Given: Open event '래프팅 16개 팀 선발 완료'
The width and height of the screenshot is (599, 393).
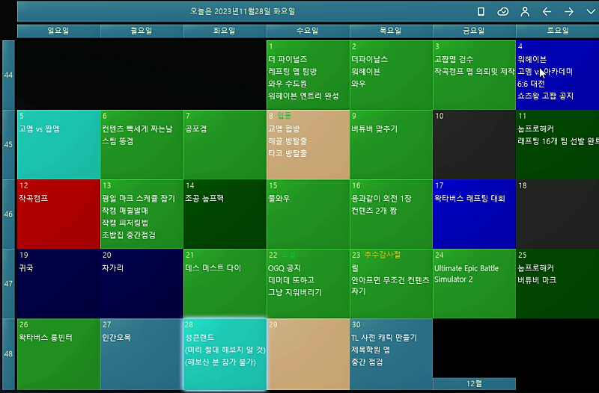Looking at the screenshot, I should pyautogui.click(x=558, y=141).
